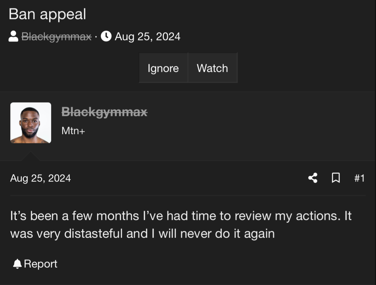Screen dimensions: 376x285
Task: Click the Mtn+ user title label
Action: coord(73,131)
